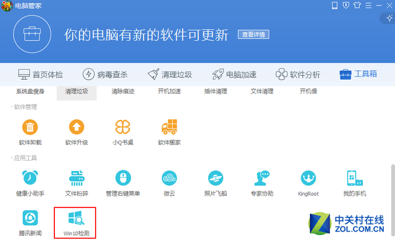
Task: Click the 电脑管家 logo avatar
Action: click(x=7, y=6)
